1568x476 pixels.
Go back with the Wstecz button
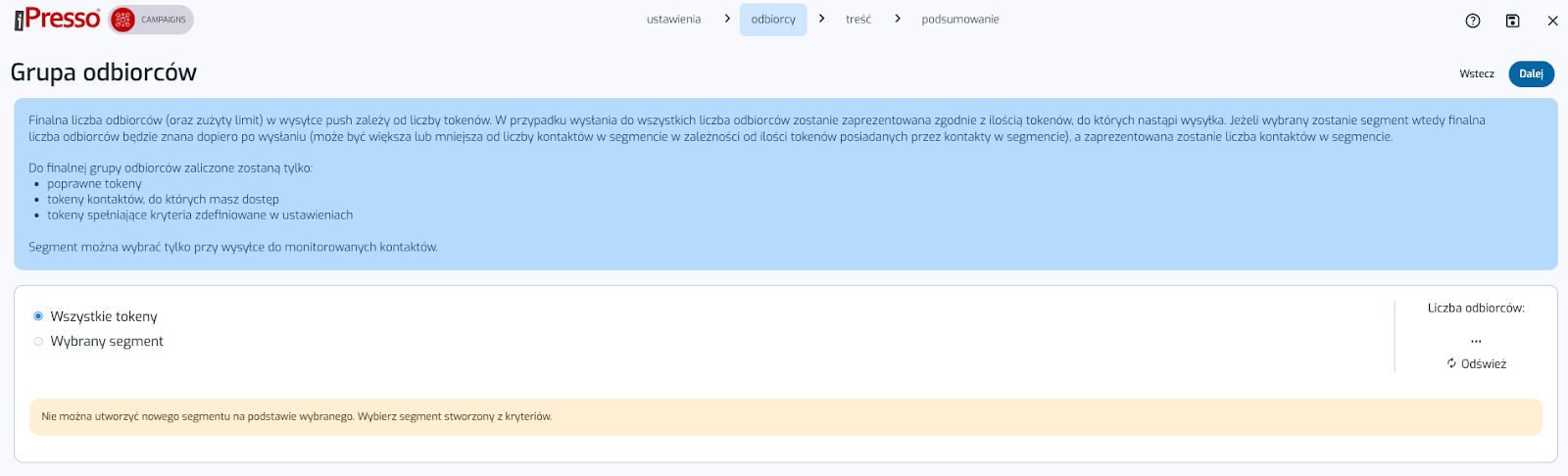[x=1476, y=73]
